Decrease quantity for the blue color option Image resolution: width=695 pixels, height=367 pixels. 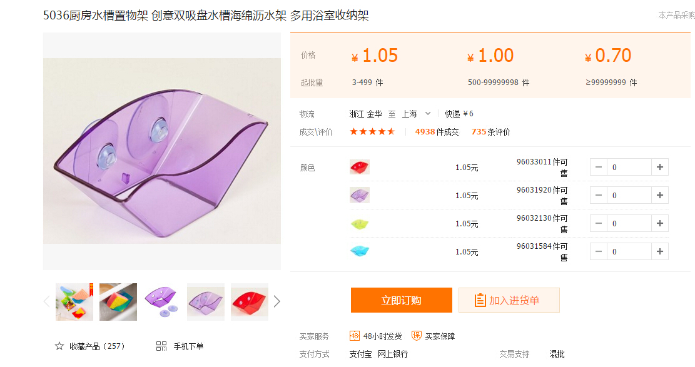pos(599,251)
